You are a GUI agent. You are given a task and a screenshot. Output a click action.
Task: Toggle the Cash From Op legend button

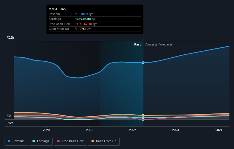tap(104, 141)
